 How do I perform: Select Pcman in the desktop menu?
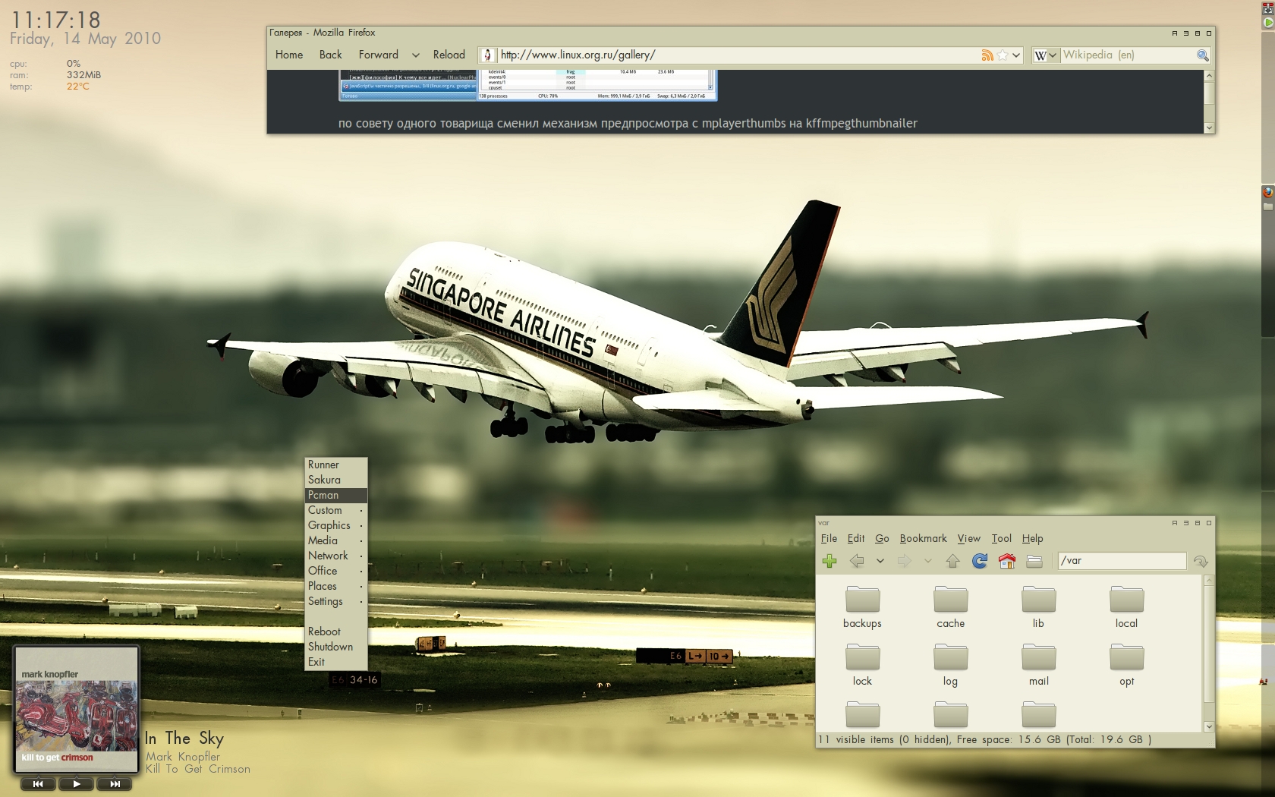coord(323,495)
